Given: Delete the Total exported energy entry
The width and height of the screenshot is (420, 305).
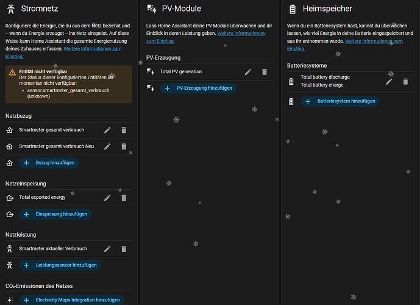Looking at the screenshot, I should 124,198.
